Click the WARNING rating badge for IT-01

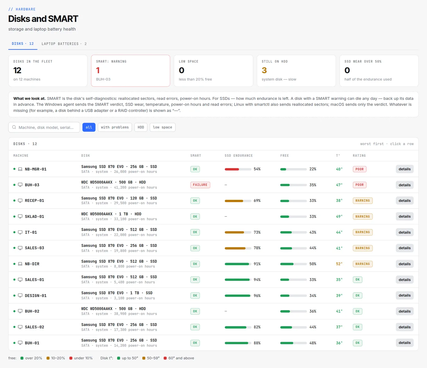pyautogui.click(x=363, y=232)
